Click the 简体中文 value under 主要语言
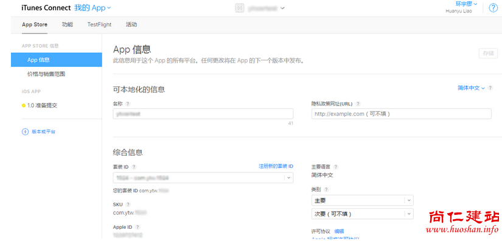Screen dimensions: 502x241 pyautogui.click(x=322, y=175)
